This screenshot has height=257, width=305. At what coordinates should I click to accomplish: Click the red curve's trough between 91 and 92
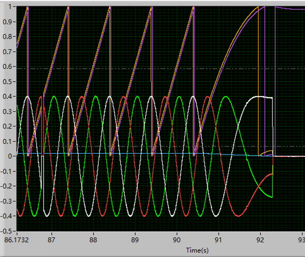coord(238,215)
